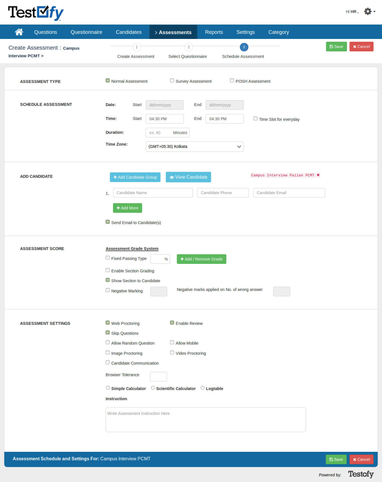
Task: Open the settings gear menu
Action: [x=368, y=12]
